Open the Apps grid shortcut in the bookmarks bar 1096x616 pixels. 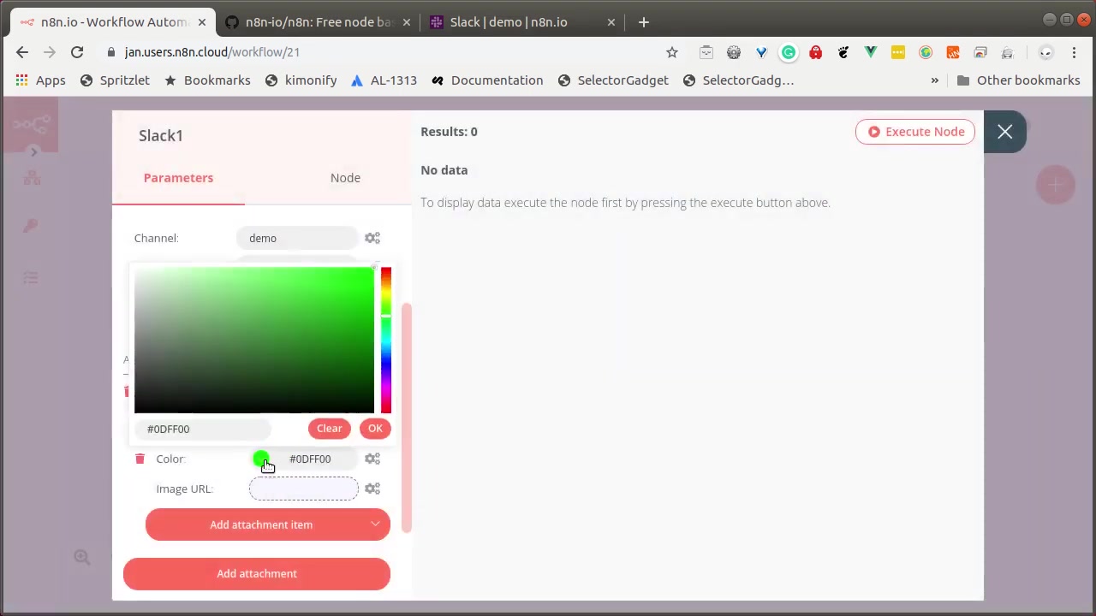[x=40, y=80]
